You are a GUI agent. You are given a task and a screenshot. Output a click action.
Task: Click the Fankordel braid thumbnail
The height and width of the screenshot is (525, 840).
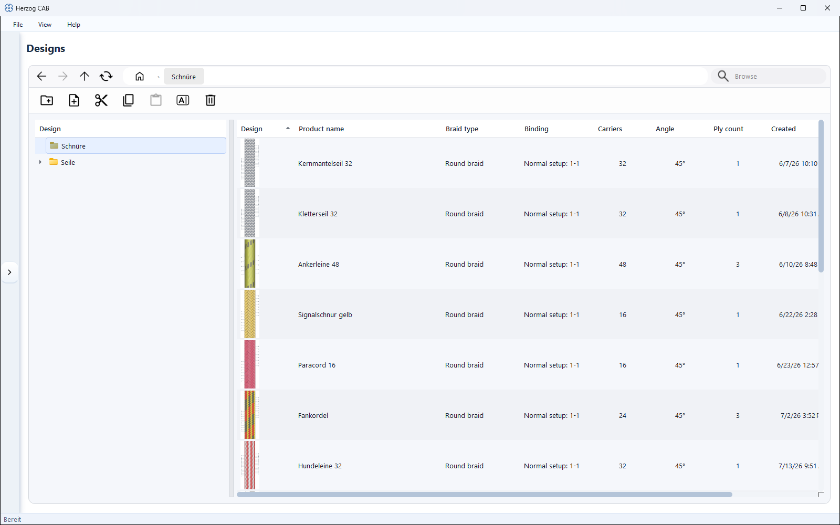pyautogui.click(x=250, y=415)
